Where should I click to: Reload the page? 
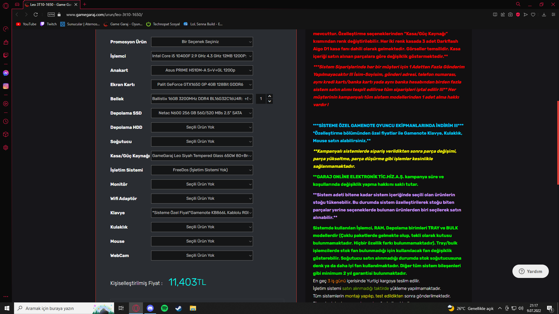36,15
